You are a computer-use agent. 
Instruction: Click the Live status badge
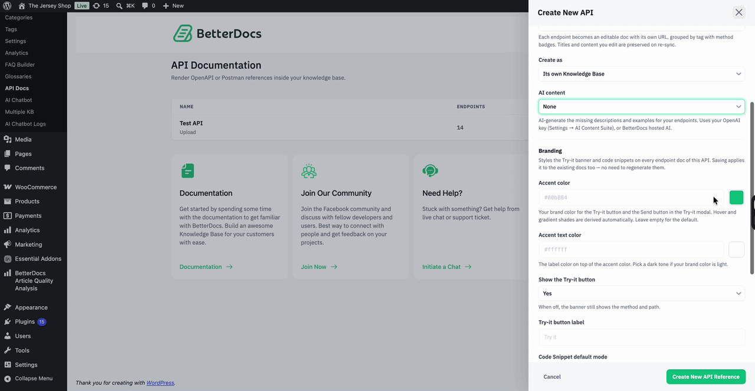(x=81, y=5)
